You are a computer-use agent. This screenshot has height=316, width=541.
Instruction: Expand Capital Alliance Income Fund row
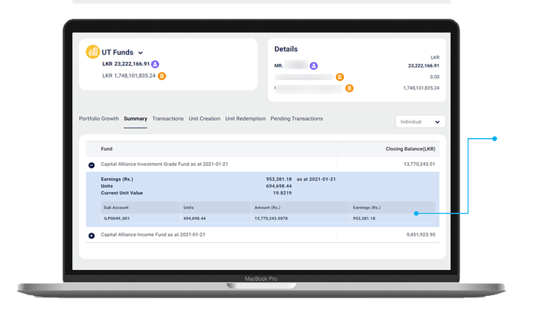(x=92, y=236)
